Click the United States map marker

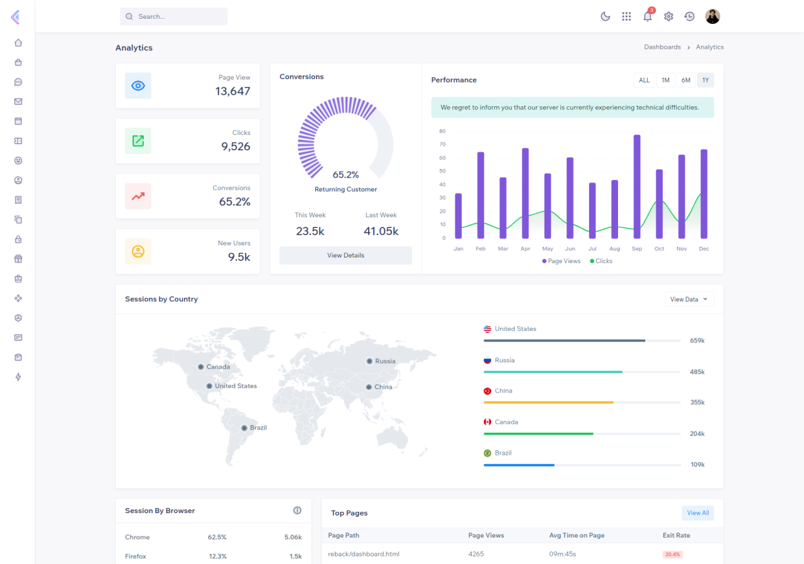pyautogui.click(x=209, y=386)
